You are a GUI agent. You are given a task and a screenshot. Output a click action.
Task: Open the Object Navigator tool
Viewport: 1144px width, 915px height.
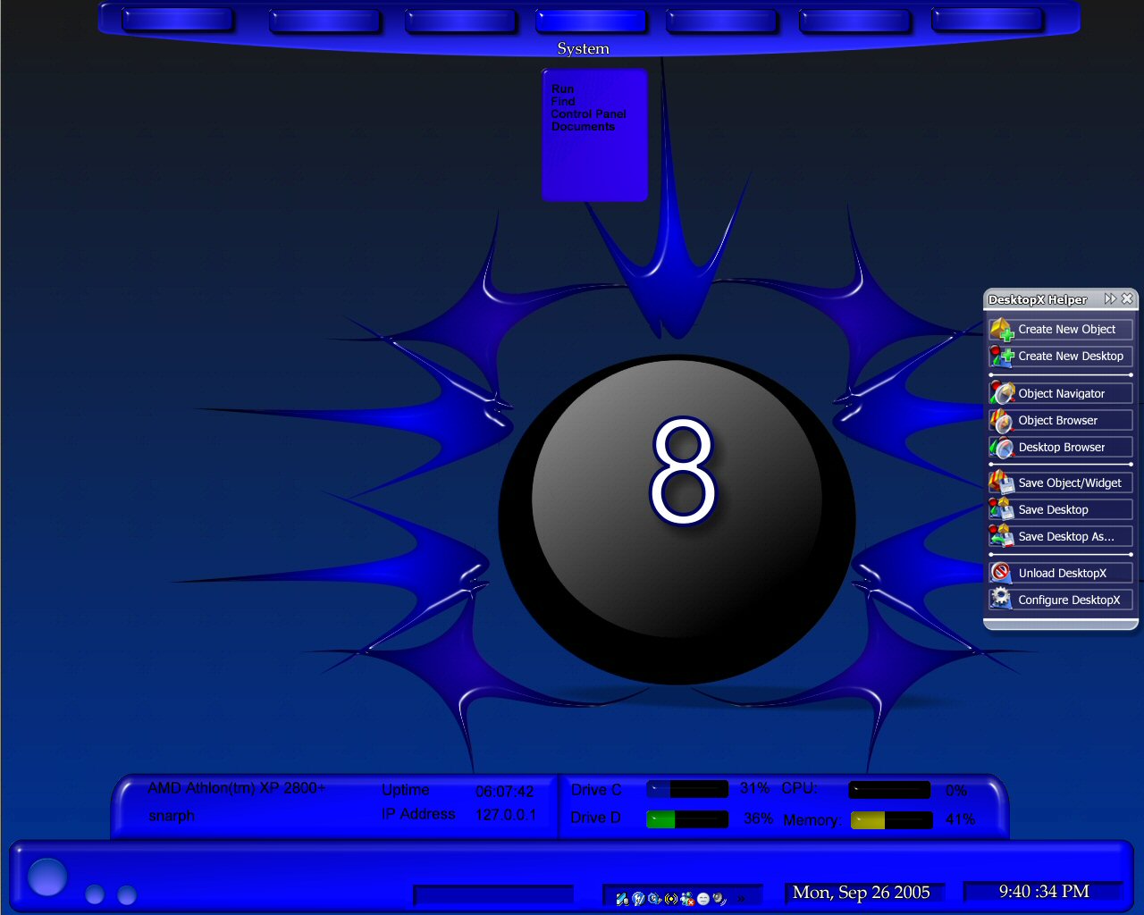(x=1003, y=393)
